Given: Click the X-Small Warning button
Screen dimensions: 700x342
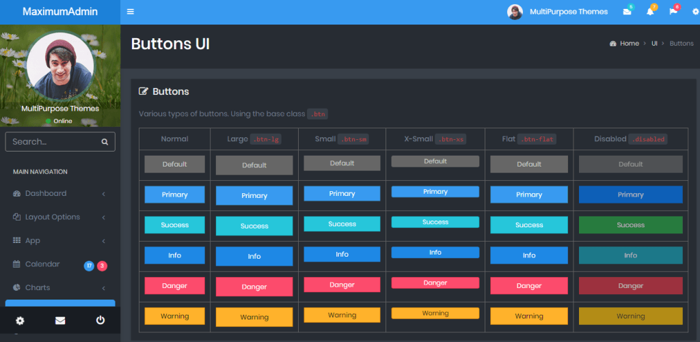Looking at the screenshot, I should pos(435,313).
